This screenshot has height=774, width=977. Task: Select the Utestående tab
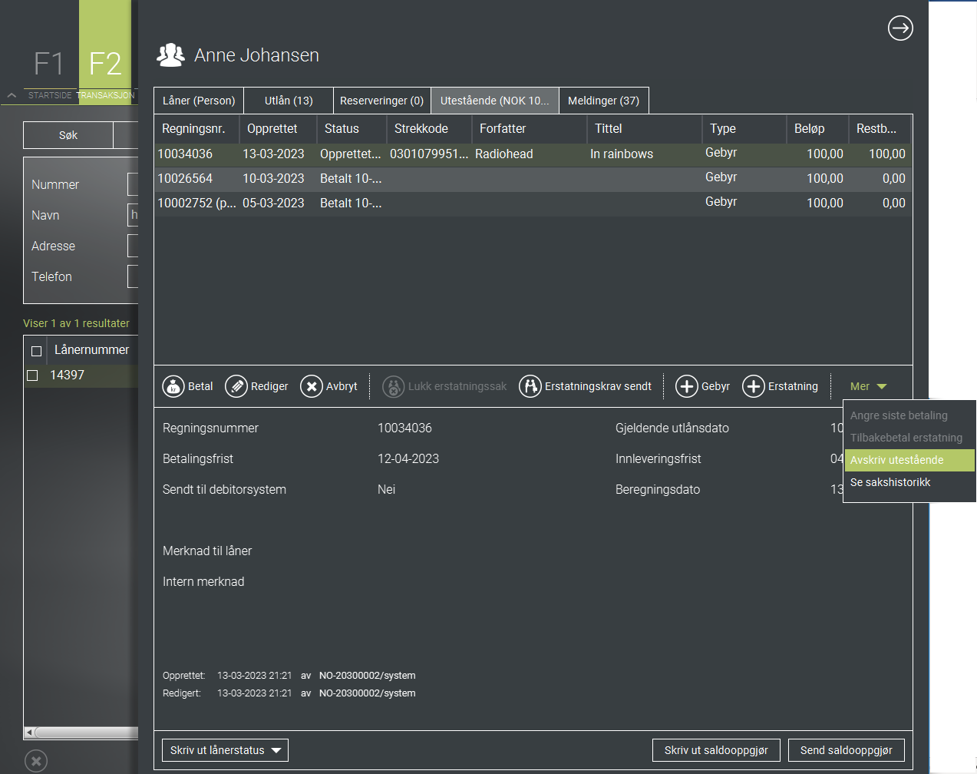coord(495,101)
